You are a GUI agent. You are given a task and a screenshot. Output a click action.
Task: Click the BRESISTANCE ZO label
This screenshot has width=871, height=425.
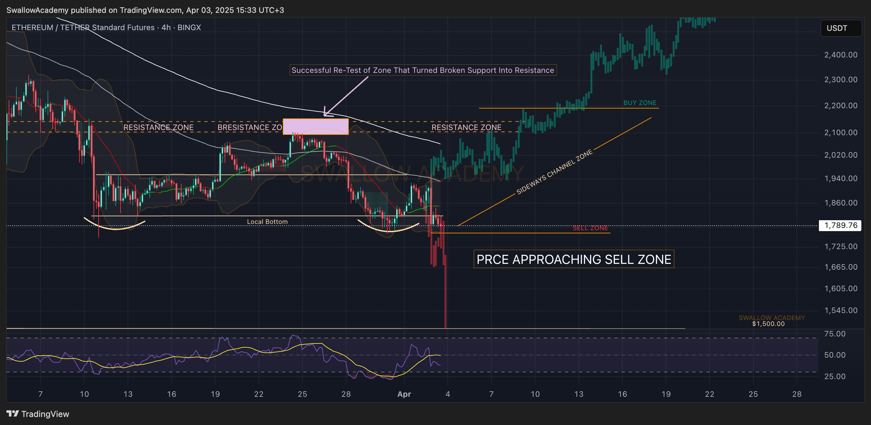[x=249, y=127]
